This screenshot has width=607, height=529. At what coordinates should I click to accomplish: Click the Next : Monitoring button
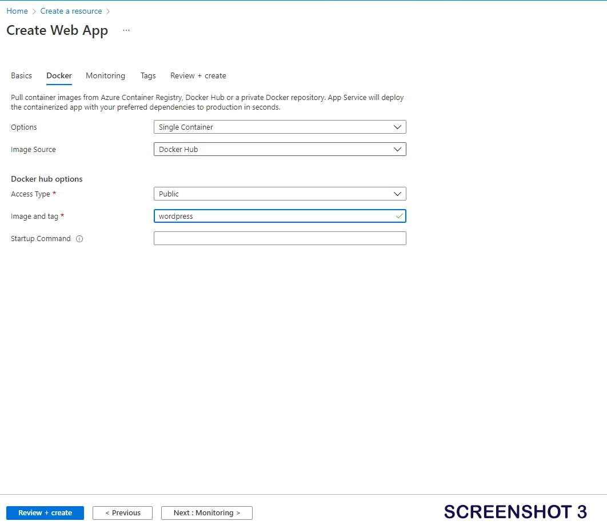coord(206,512)
